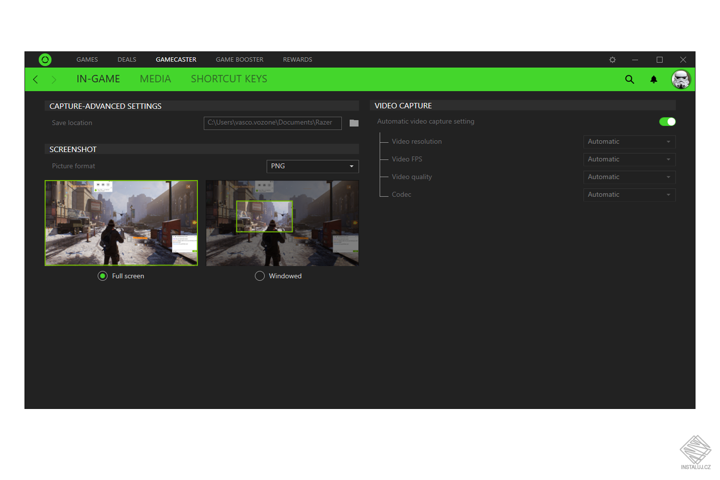Image resolution: width=720 pixels, height=480 pixels.
Task: Switch to the MEDIA tab
Action: point(155,79)
